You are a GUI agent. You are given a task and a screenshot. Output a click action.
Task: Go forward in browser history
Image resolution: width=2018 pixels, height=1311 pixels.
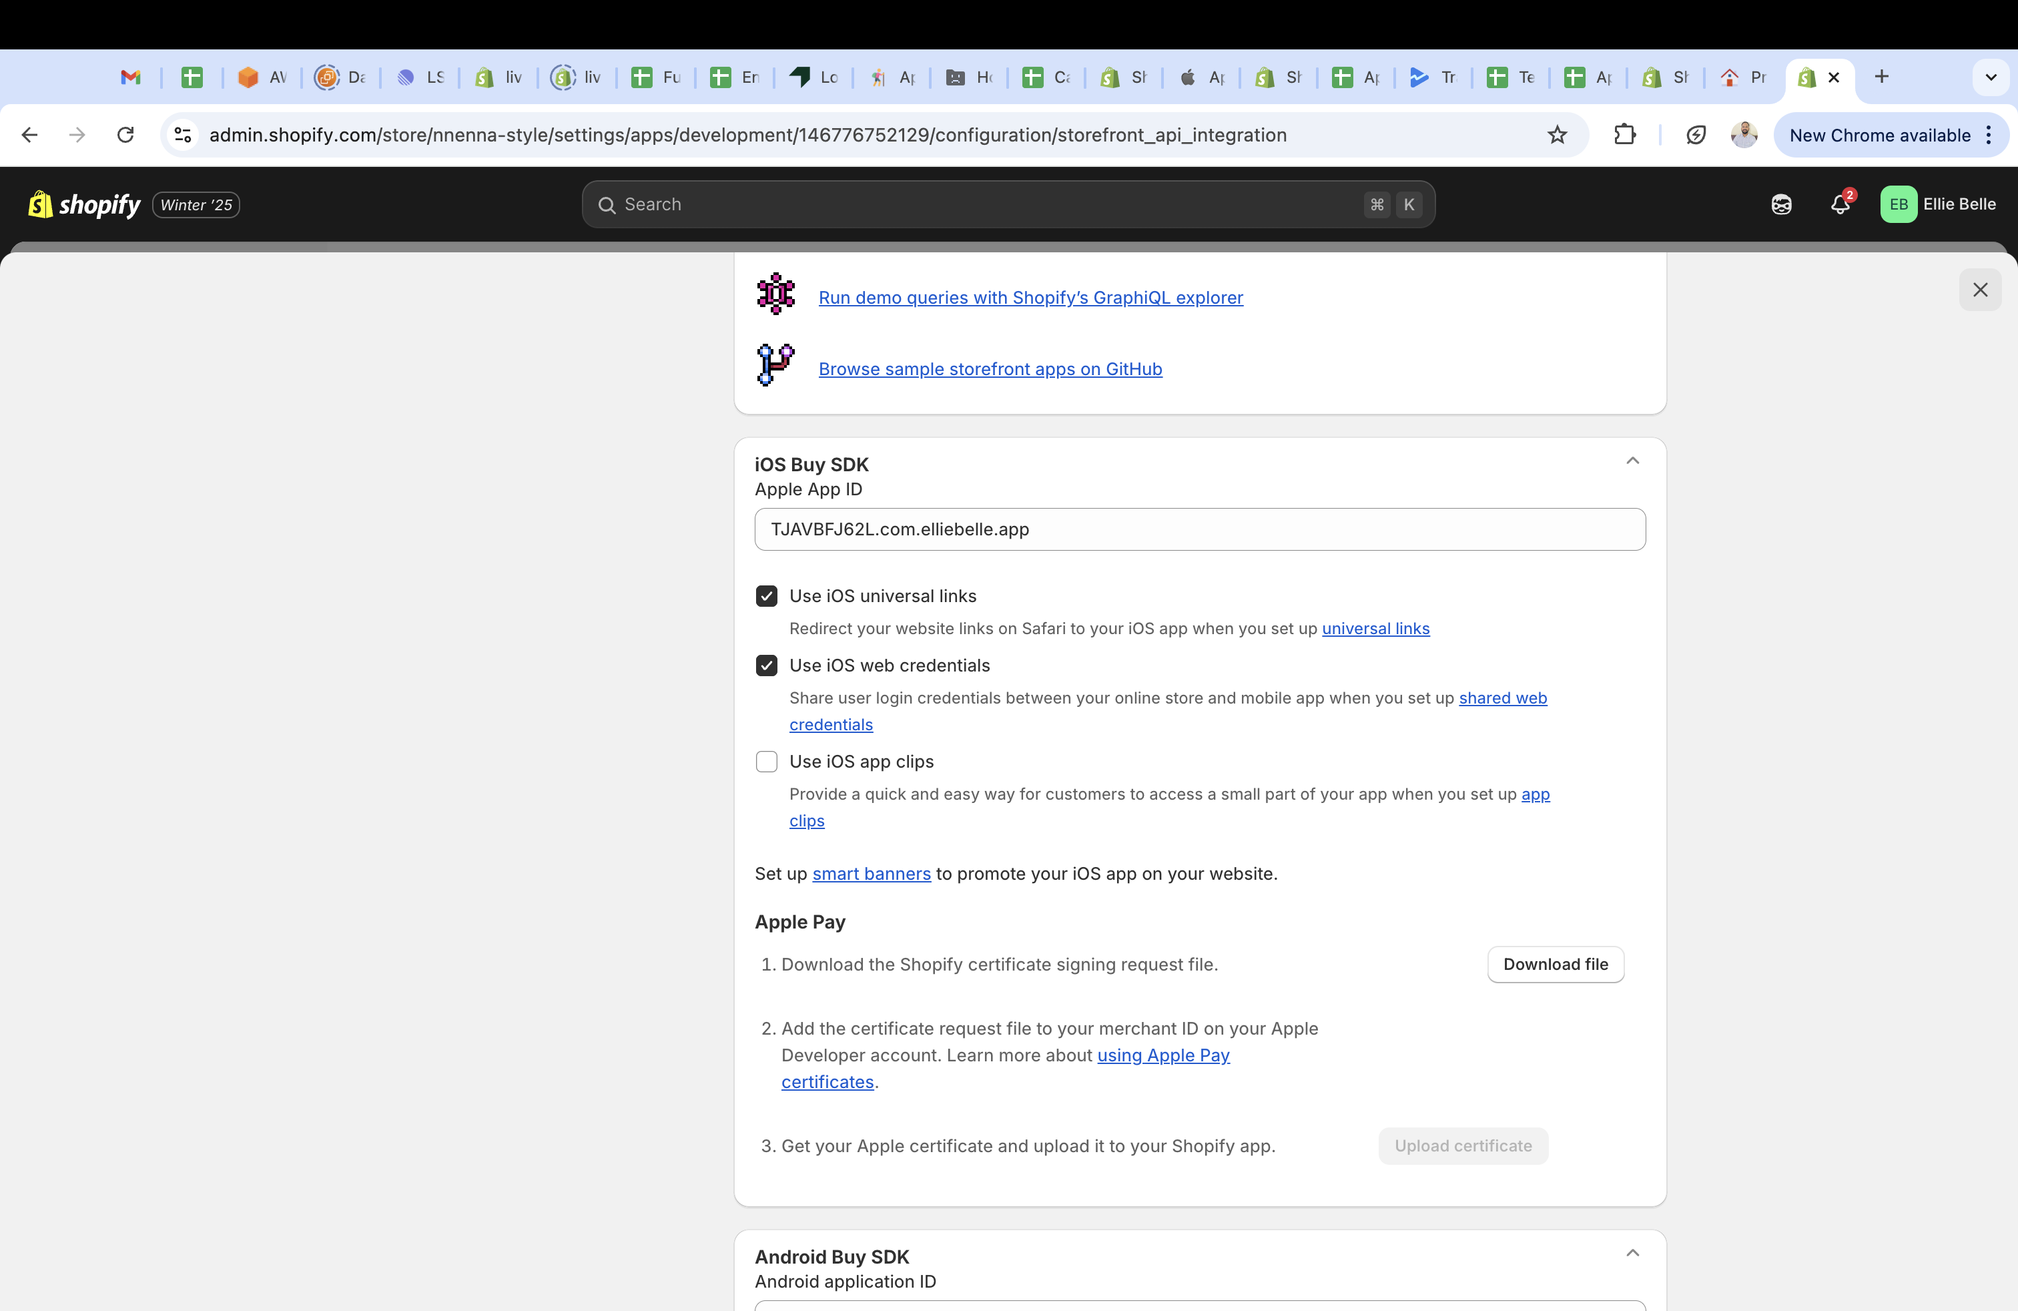[x=77, y=135]
